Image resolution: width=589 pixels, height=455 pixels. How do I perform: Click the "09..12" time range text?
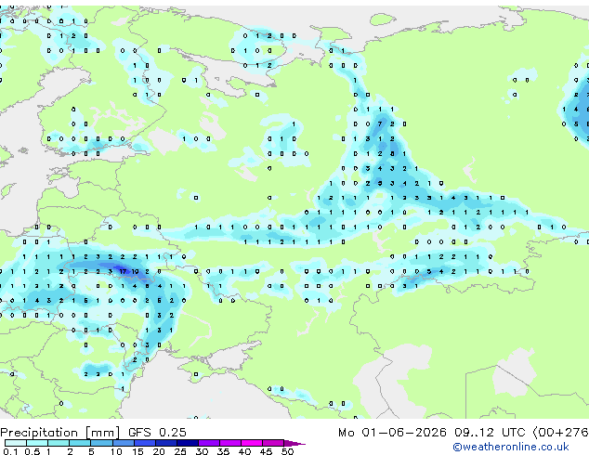pos(473,433)
